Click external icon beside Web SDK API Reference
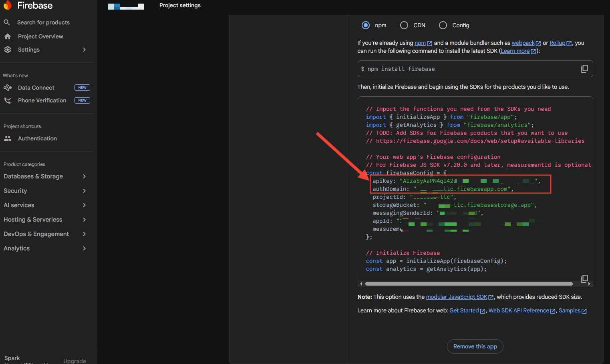610x364 pixels. pos(553,311)
